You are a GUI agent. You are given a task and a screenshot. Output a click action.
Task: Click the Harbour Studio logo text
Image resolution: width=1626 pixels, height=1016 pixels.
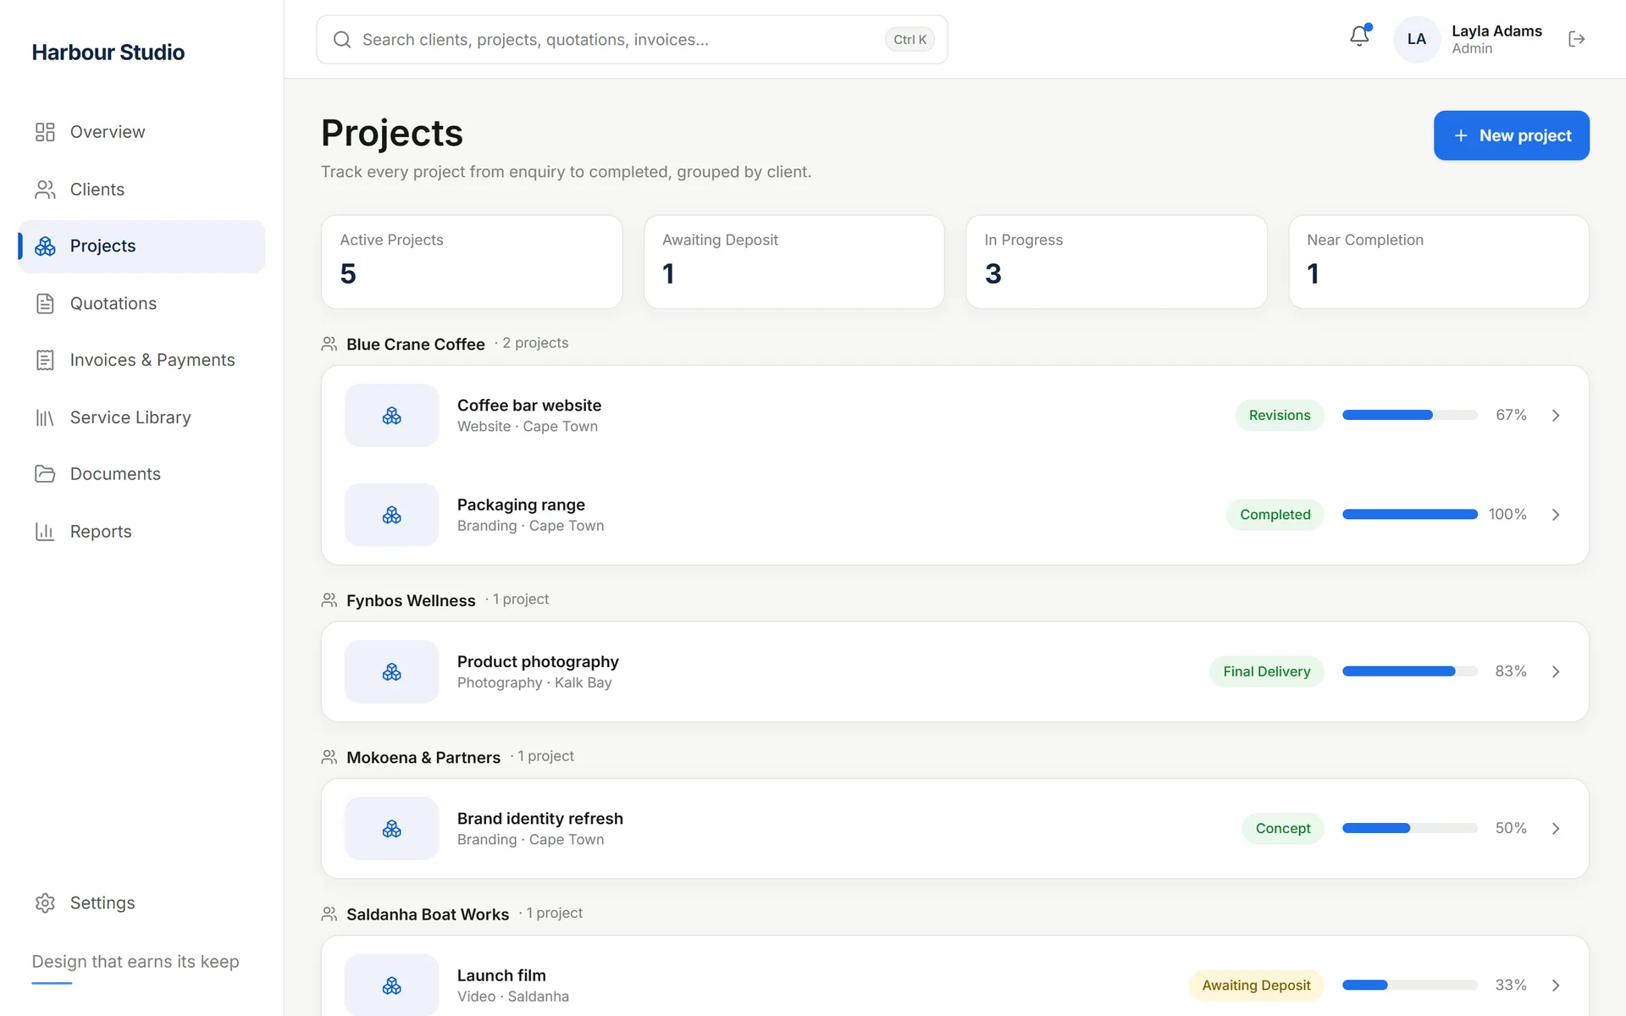pos(108,52)
